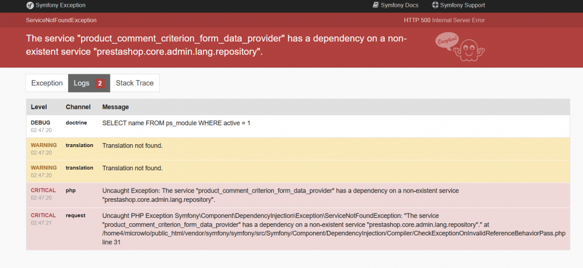This screenshot has height=268, width=583.
Task: Click the ServiceNotFoundException label
Action: (x=61, y=20)
